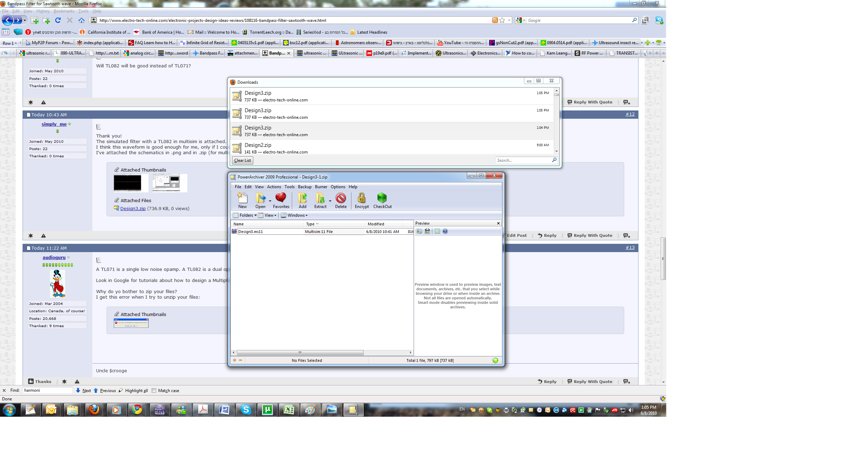Open PowerArchiver Burner menu
Screen dimensions: 847x449
click(321, 187)
